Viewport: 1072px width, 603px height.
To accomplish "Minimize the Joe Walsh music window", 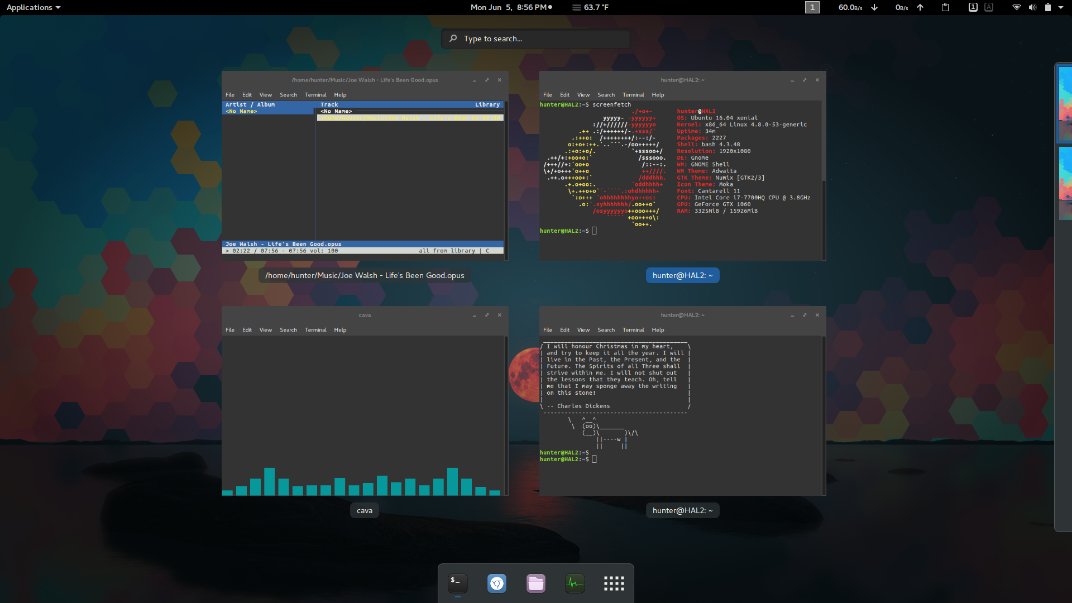I will tap(475, 80).
